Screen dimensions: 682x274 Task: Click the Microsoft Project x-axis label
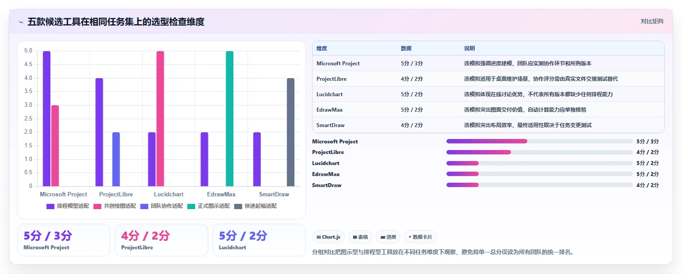(x=64, y=194)
